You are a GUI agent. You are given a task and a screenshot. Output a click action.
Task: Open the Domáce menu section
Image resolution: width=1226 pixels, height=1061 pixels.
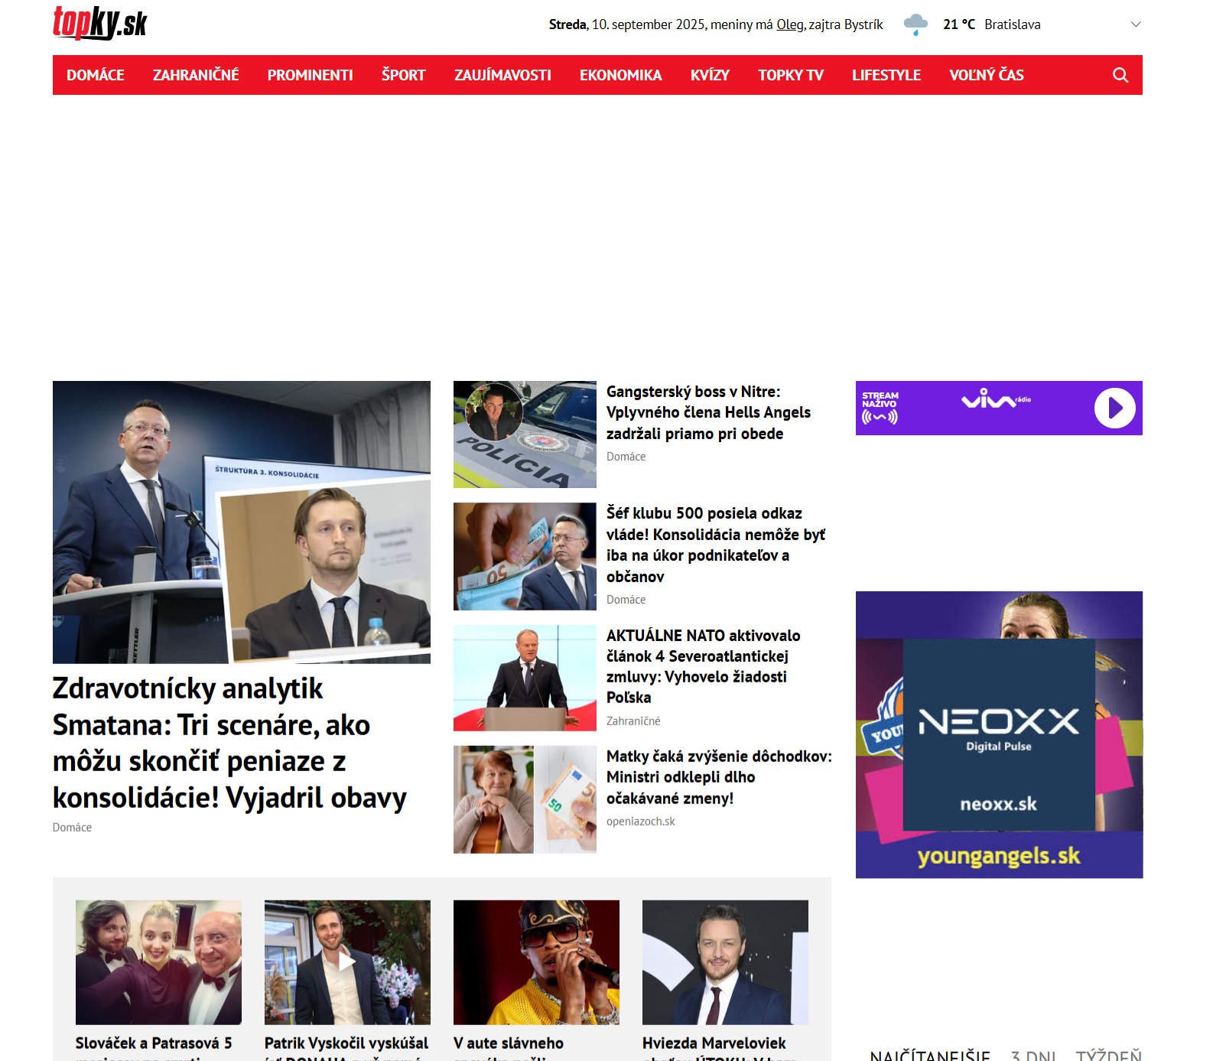click(96, 75)
